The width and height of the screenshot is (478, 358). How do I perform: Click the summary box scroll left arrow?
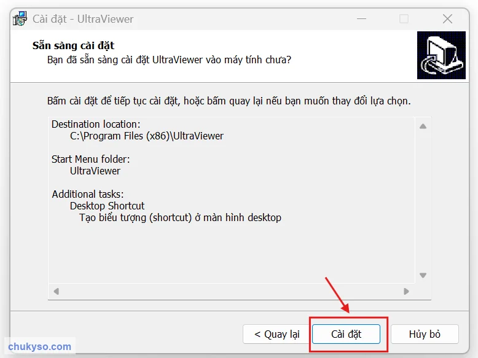pyautogui.click(x=56, y=291)
